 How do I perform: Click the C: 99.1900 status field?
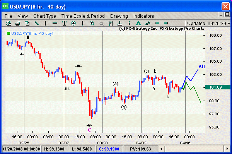pos(109,149)
